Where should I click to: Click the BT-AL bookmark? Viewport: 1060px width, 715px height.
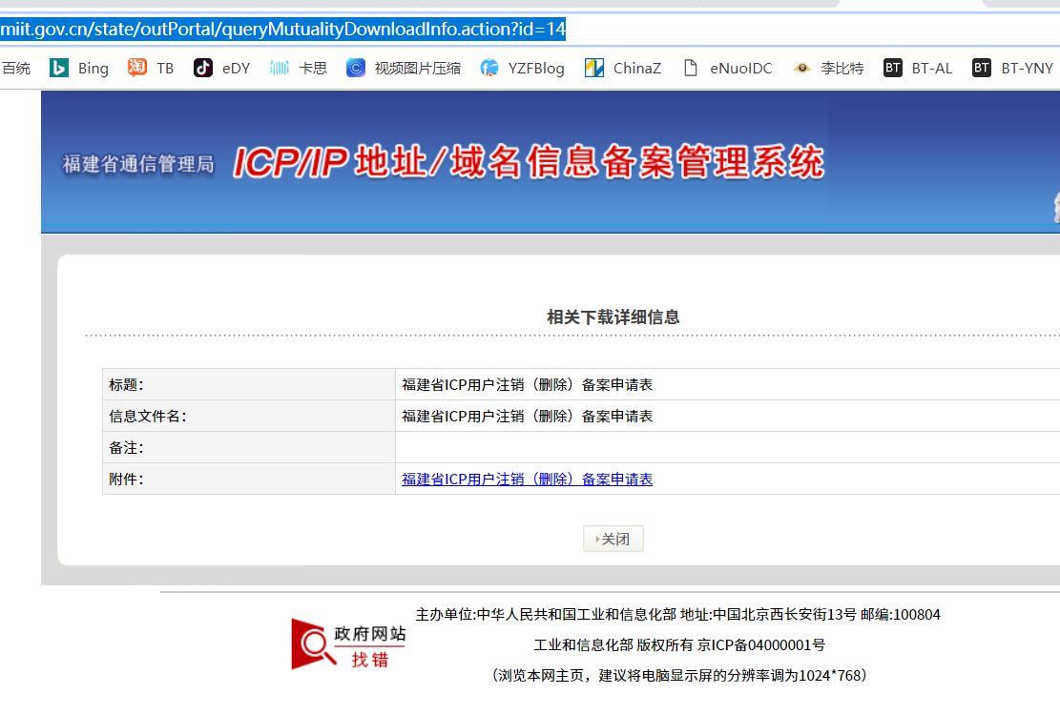(x=918, y=68)
